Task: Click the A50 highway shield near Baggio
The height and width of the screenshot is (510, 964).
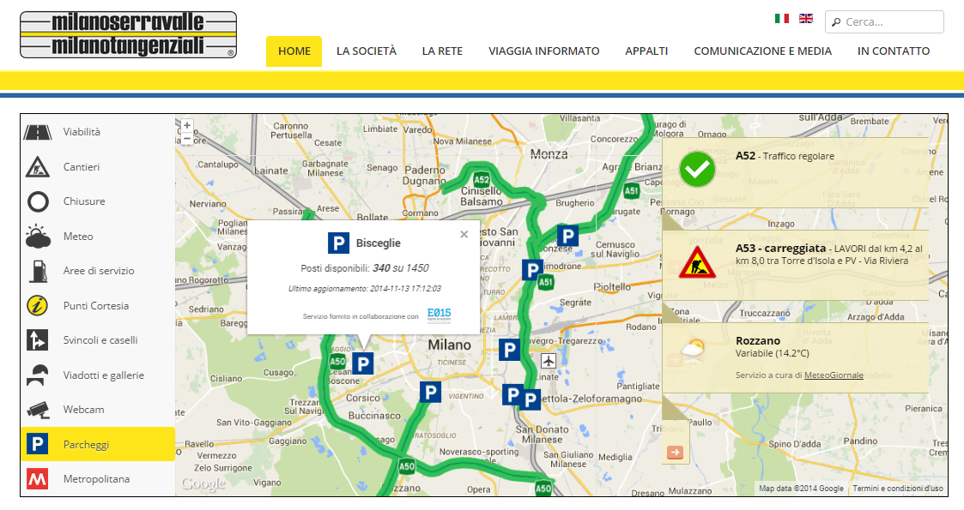Action: pyautogui.click(x=337, y=362)
